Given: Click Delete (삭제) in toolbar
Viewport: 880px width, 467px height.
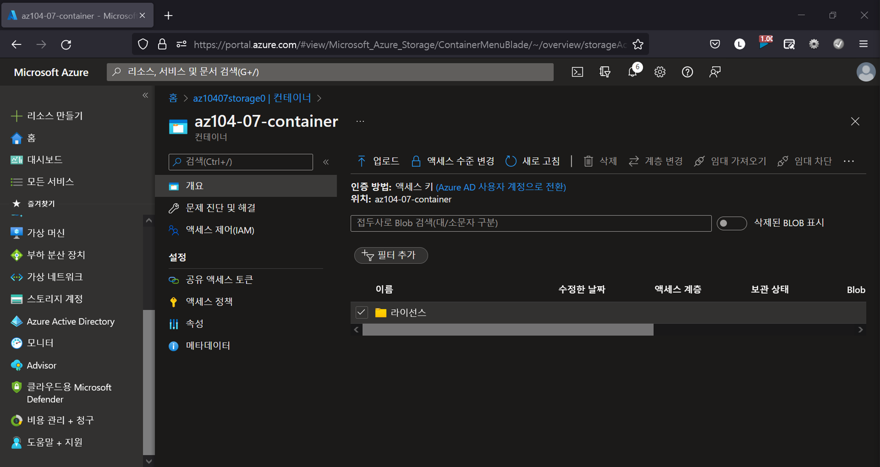Looking at the screenshot, I should click(600, 161).
